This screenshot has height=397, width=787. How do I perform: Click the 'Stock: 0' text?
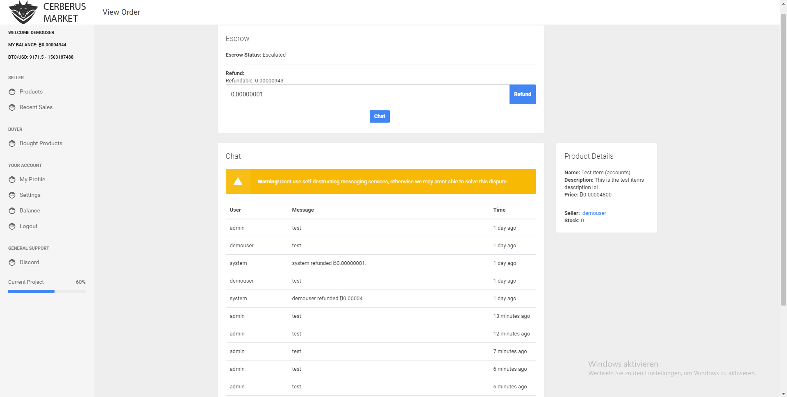click(574, 221)
